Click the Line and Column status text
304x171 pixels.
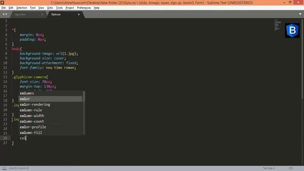pyautogui.click(x=19, y=168)
